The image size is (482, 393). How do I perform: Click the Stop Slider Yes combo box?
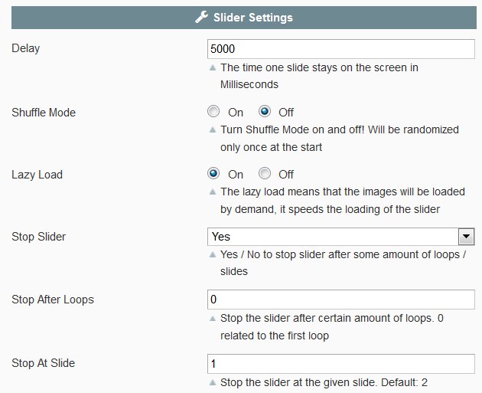pos(341,237)
